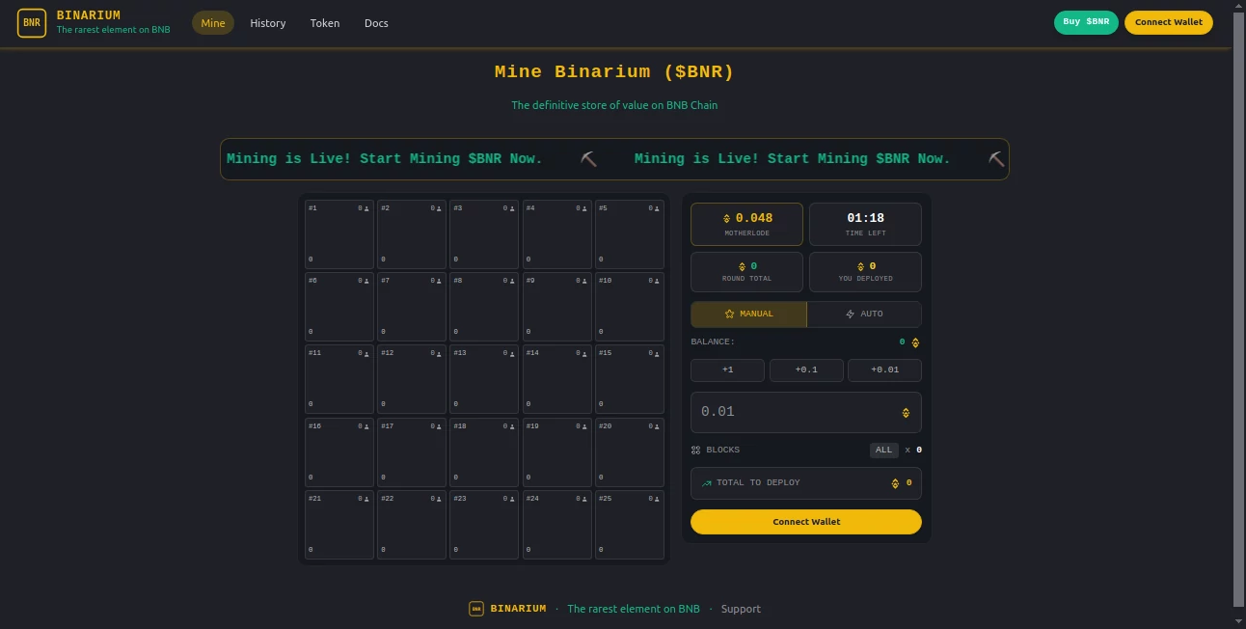Toggle the ALL blocks selector
The width and height of the screenshot is (1246, 629).
pyautogui.click(x=883, y=450)
